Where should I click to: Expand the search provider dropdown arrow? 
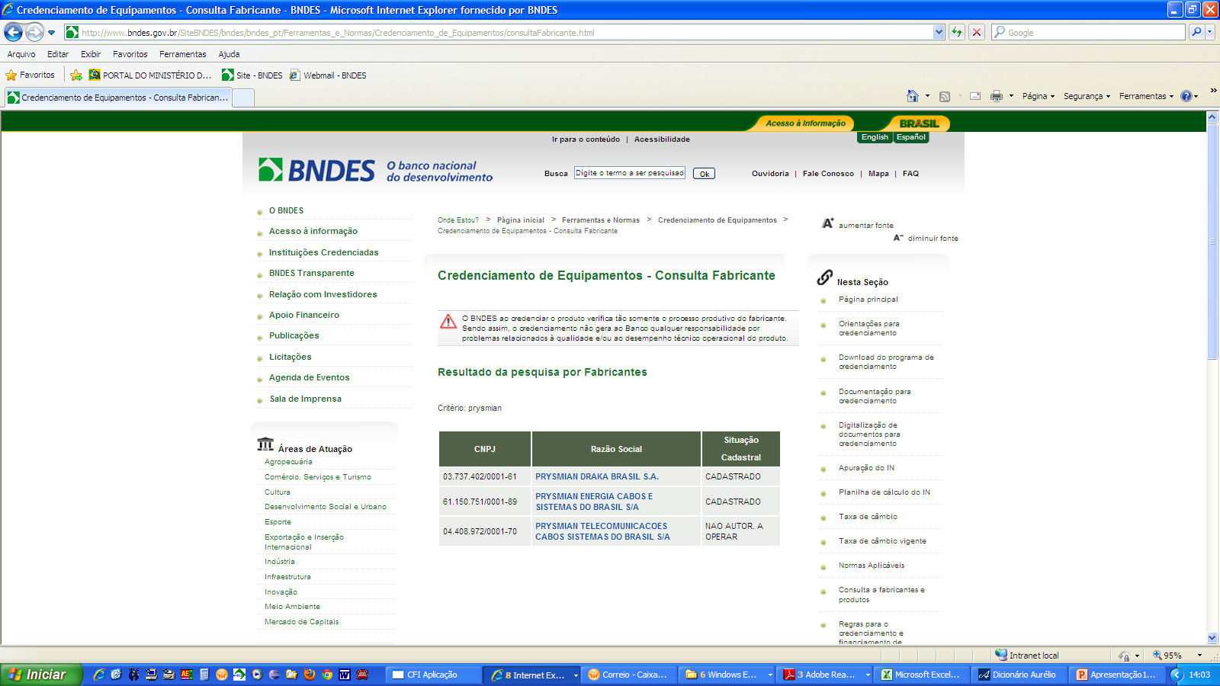pyautogui.click(x=1210, y=32)
